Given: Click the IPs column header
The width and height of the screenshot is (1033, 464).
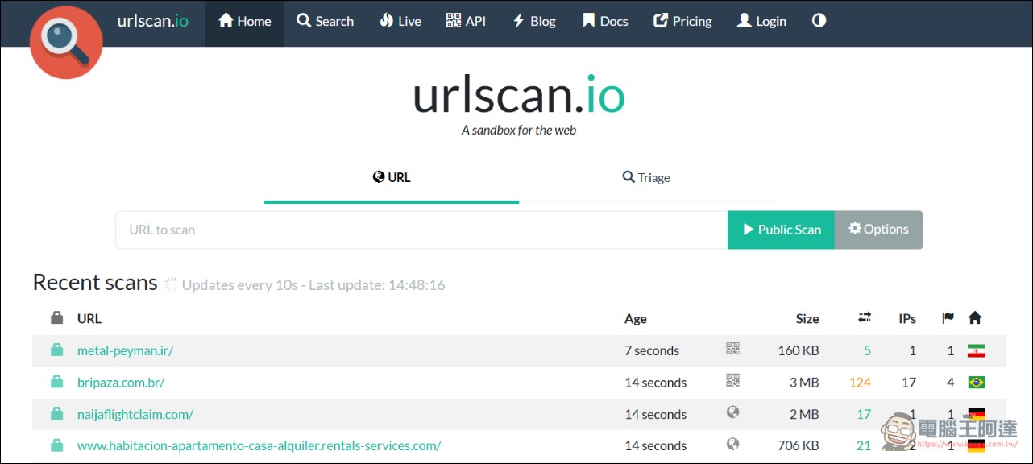Looking at the screenshot, I should [x=907, y=319].
